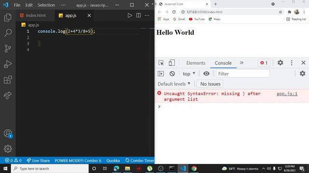Open the Maps bookmark
This screenshot has height=173, width=309.
(x=214, y=19)
